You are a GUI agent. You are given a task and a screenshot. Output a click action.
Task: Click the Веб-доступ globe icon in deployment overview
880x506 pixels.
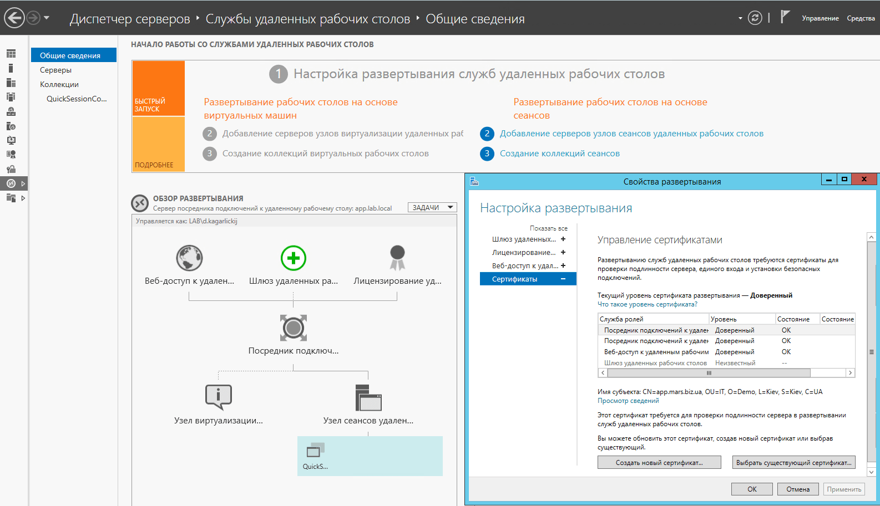click(189, 258)
